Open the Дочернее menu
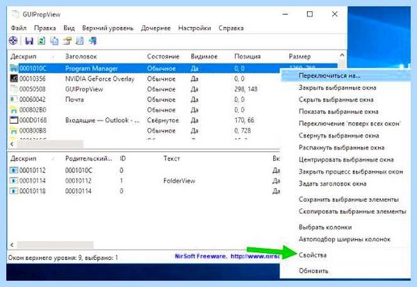The image size is (417, 287). pos(156,28)
